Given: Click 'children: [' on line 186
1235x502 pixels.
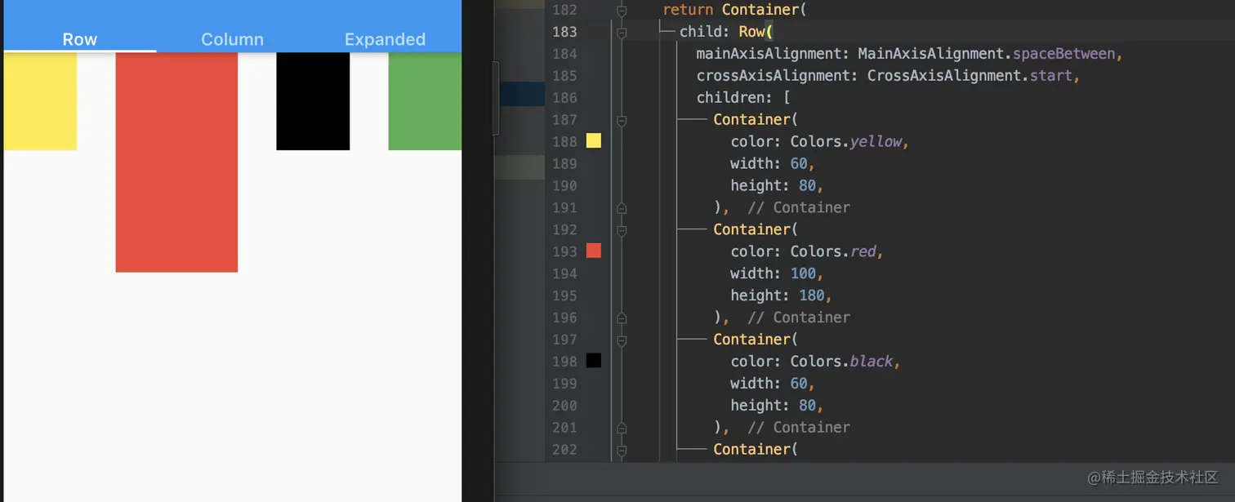Looking at the screenshot, I should tap(743, 98).
